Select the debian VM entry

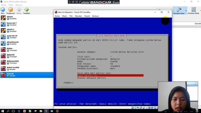coord(27,49)
